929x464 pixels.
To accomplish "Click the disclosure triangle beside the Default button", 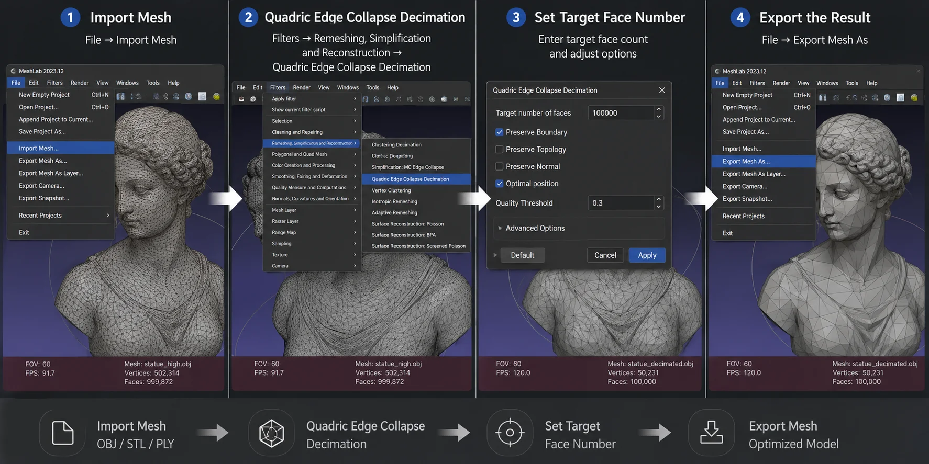I will click(495, 255).
